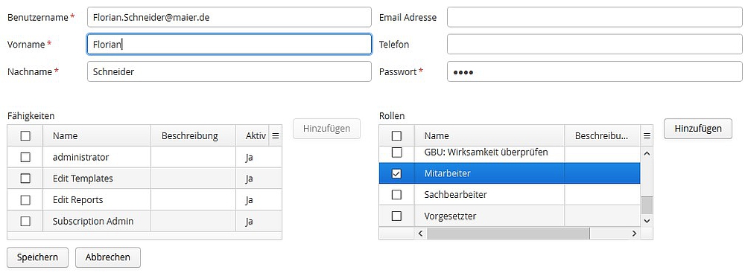Uncheck the Mitarbeiter role checkbox
Image resolution: width=745 pixels, height=273 pixels.
pos(396,174)
